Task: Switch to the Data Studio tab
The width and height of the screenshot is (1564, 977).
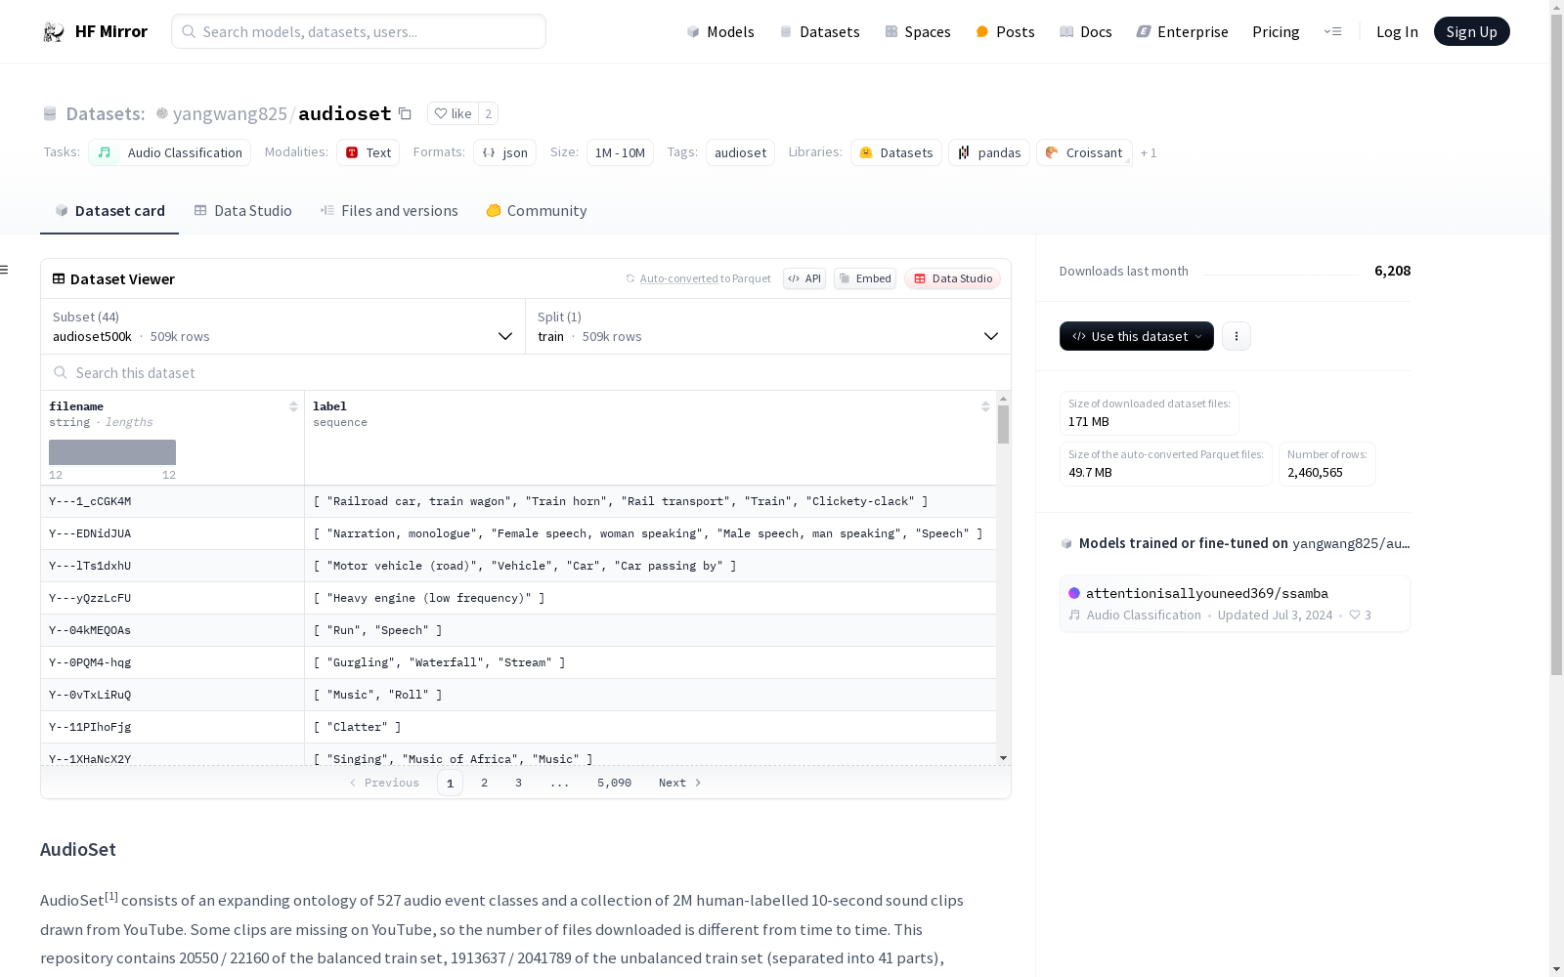Action: 242,211
